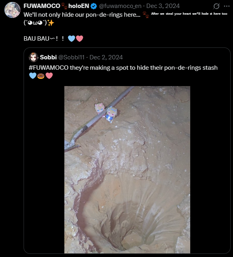Click Sobbi's small profile avatar
This screenshot has height=257, width=233.
[34, 57]
